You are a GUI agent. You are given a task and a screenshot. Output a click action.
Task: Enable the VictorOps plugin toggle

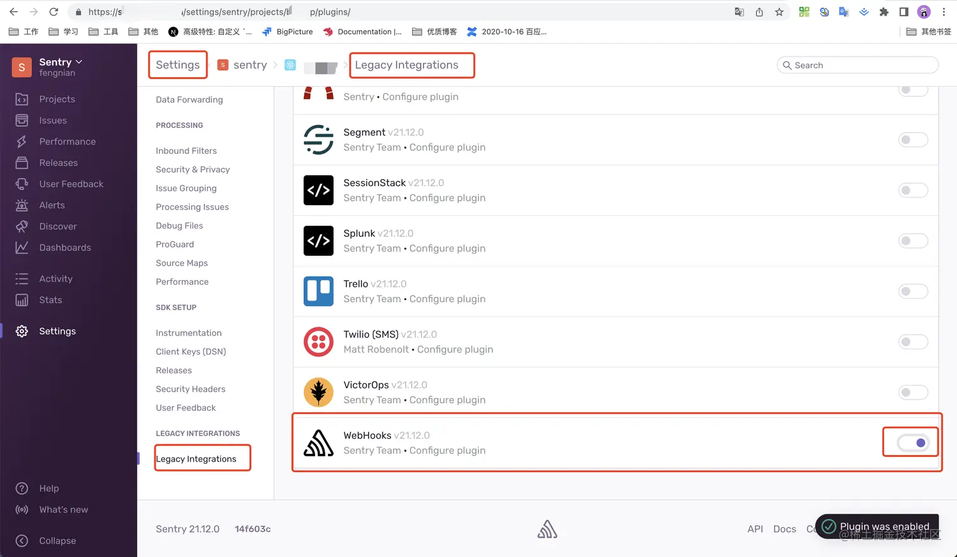point(913,392)
